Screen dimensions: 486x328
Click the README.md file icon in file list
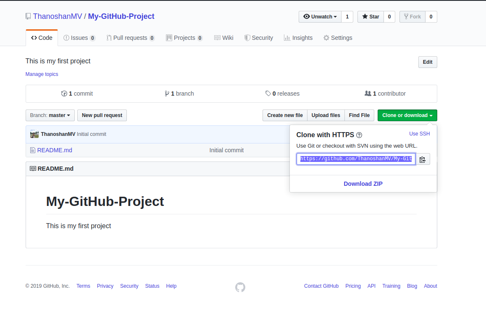tap(33, 150)
